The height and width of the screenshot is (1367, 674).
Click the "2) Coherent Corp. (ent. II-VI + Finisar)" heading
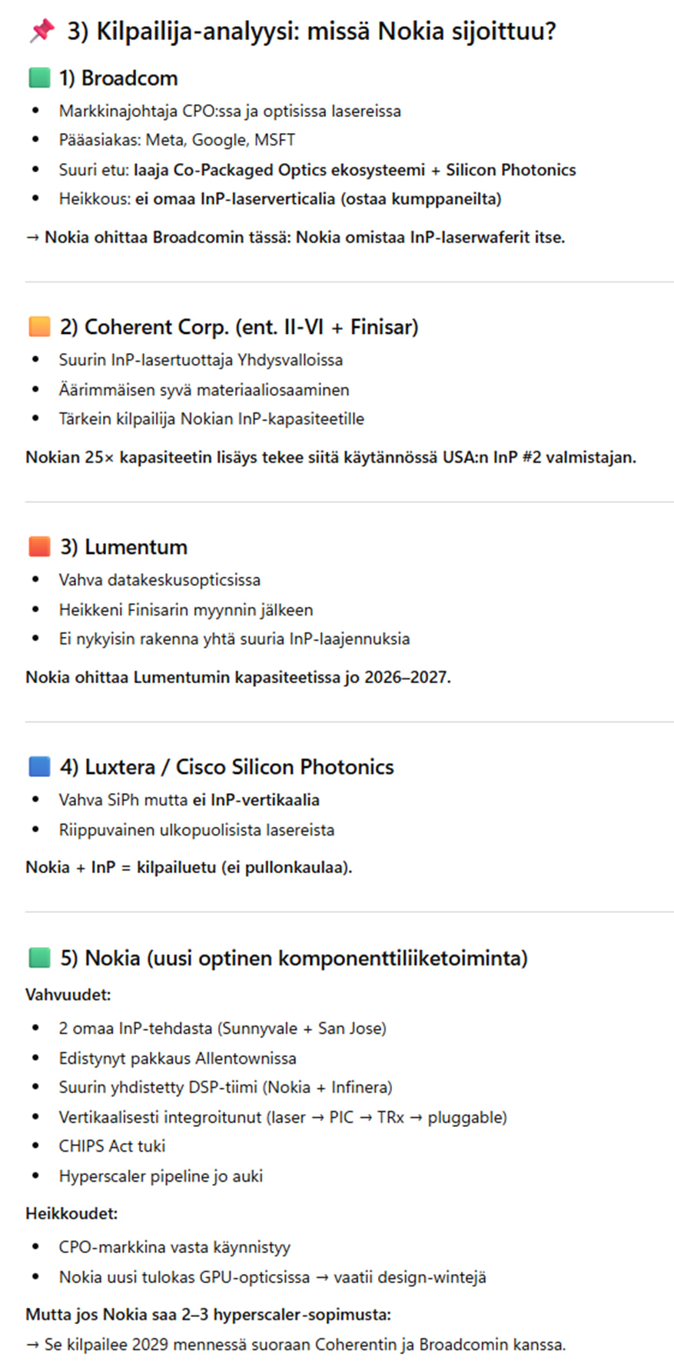pos(239,327)
